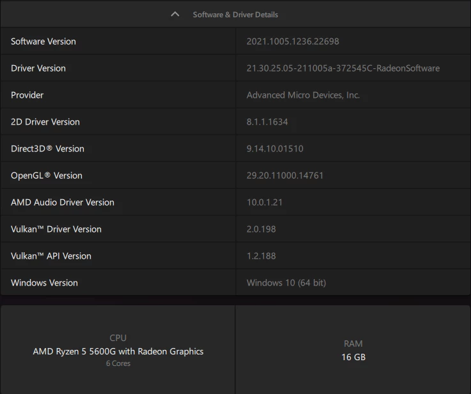Click the Windows Version label
This screenshot has height=394, width=471.
coord(44,283)
